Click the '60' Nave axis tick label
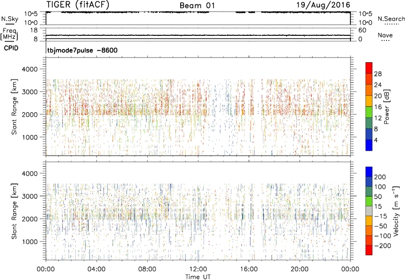Screen dimensions: 405x280 (362, 30)
